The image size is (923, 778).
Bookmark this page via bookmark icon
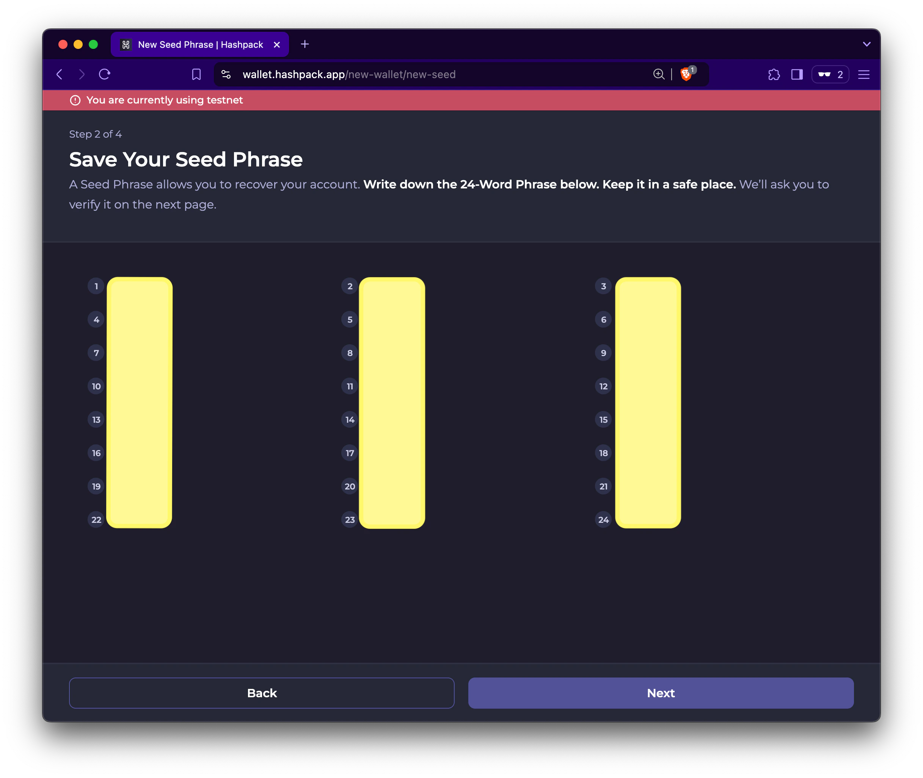[196, 74]
